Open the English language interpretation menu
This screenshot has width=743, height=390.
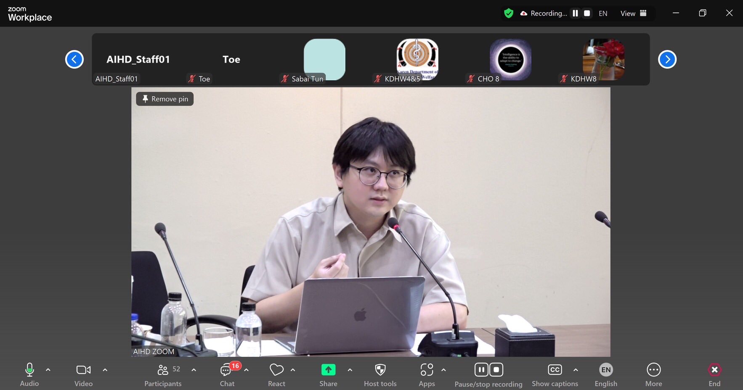606,370
